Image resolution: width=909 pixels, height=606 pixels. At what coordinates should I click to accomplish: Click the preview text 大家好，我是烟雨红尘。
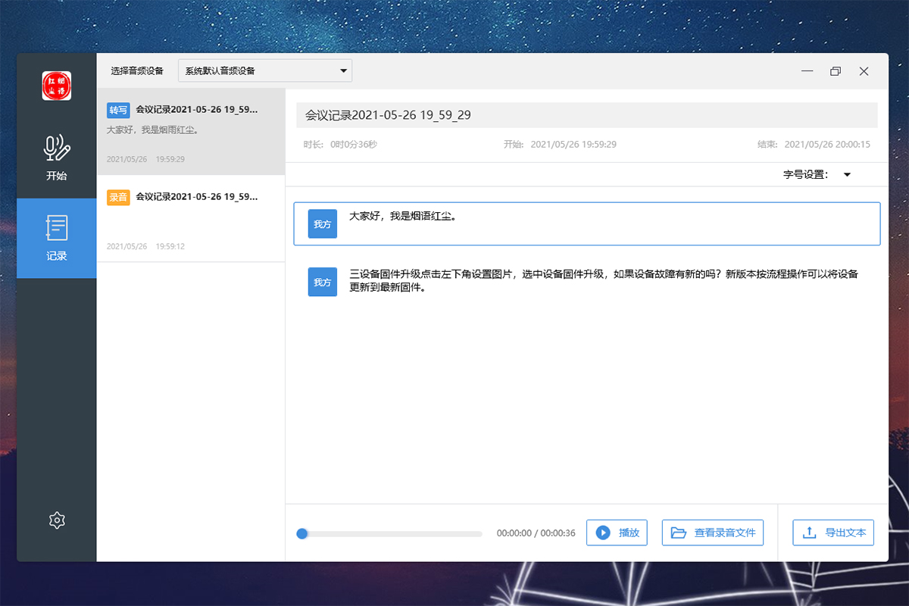coord(152,130)
